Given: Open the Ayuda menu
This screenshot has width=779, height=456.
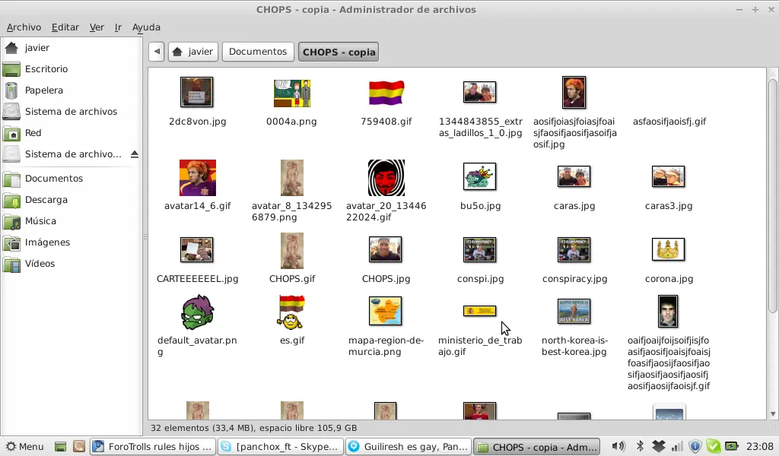Looking at the screenshot, I should point(146,27).
